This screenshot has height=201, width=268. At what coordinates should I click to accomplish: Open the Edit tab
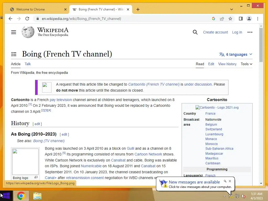pyautogui.click(x=211, y=64)
